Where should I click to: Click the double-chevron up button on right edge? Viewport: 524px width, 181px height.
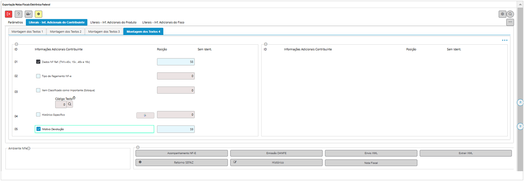click(520, 102)
